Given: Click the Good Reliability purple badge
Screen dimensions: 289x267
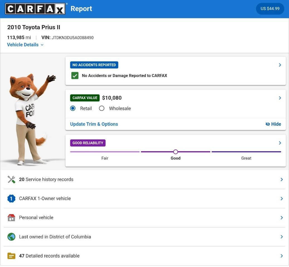Looking at the screenshot, I should 88,143.
